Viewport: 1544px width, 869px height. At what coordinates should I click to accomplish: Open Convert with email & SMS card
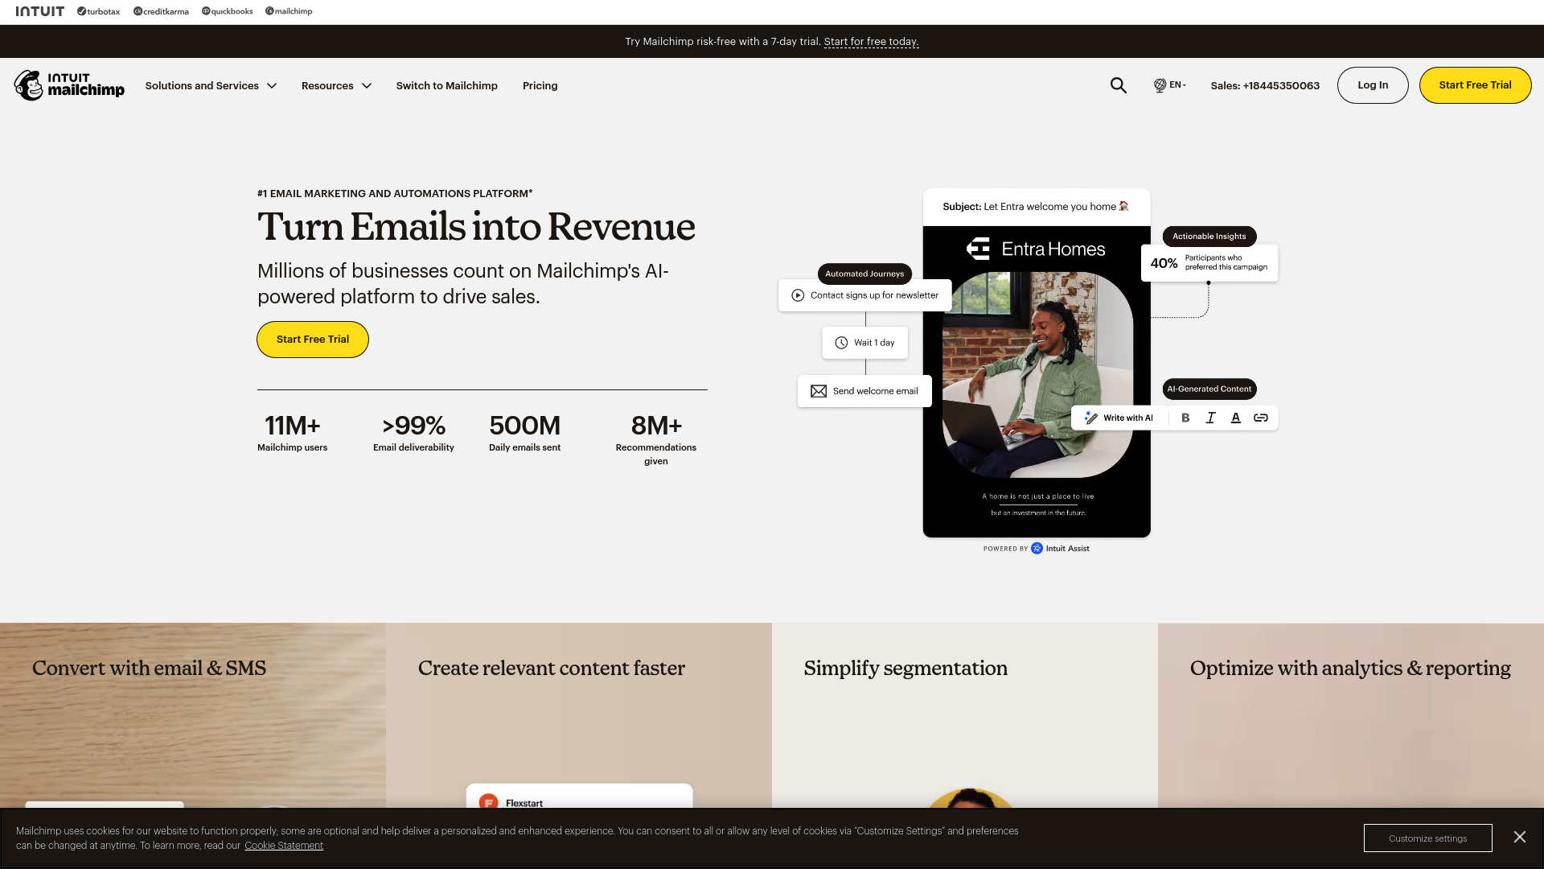pyautogui.click(x=193, y=715)
